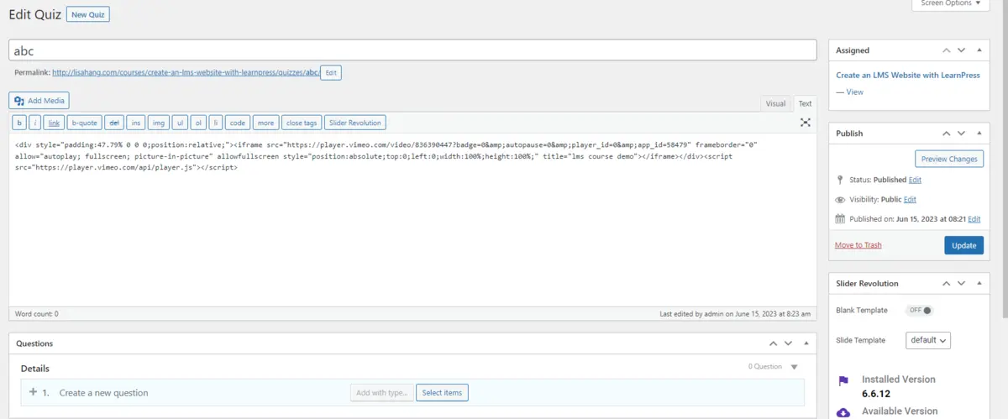Switch to the Text editor tab

(805, 103)
